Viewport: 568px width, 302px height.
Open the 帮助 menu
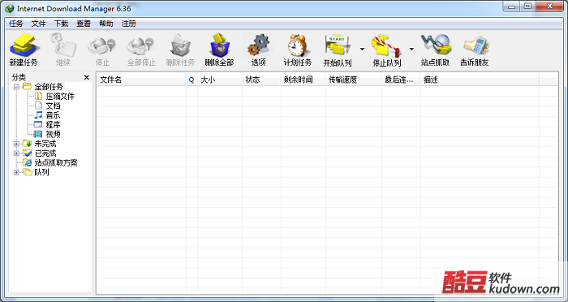pyautogui.click(x=106, y=24)
